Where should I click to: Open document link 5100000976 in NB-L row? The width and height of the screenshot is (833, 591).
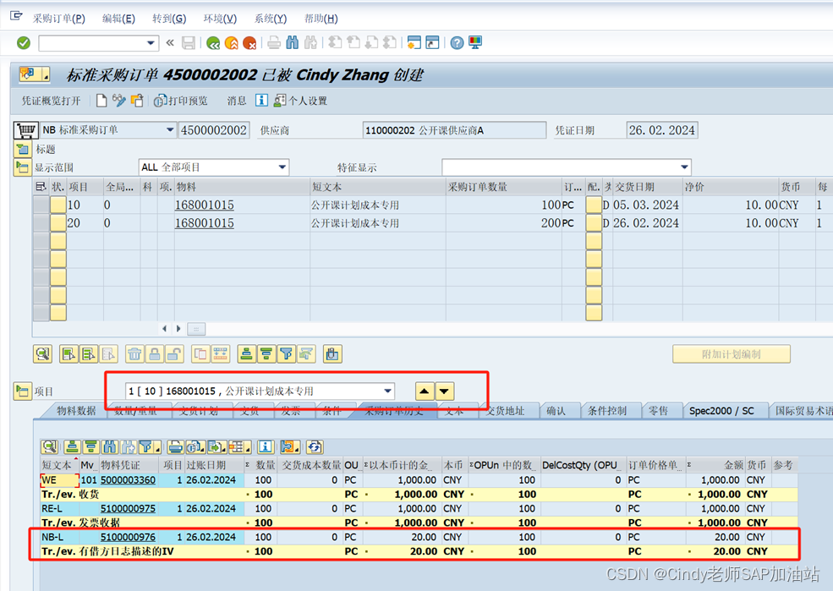(x=128, y=538)
